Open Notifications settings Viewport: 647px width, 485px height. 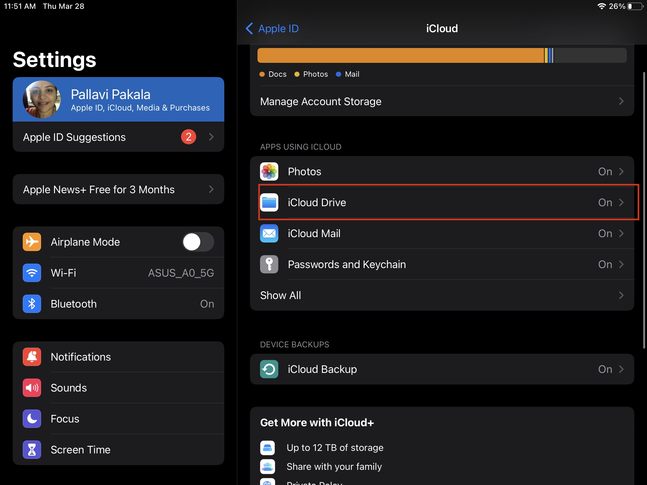(x=118, y=357)
